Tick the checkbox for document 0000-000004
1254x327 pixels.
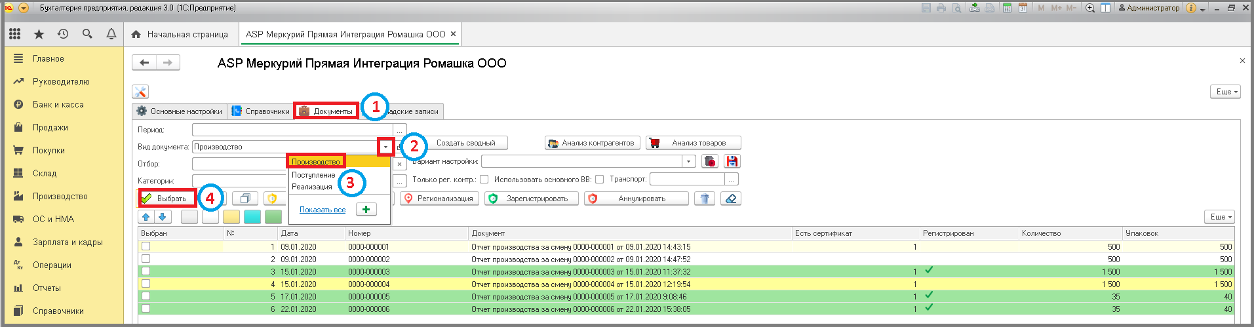point(146,284)
